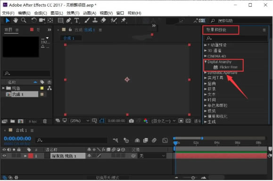The image size is (273, 181).
Task: Expand the 3D 通道 effects category
Action: [206, 50]
